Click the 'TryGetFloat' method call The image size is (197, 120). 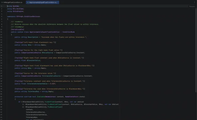[50, 102]
